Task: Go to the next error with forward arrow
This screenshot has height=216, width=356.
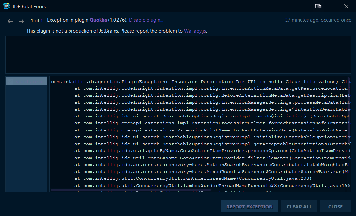Action: tap(21, 21)
